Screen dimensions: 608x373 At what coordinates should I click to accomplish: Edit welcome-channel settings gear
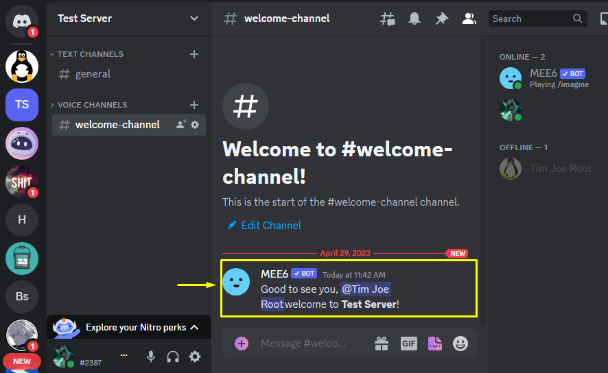tap(195, 125)
